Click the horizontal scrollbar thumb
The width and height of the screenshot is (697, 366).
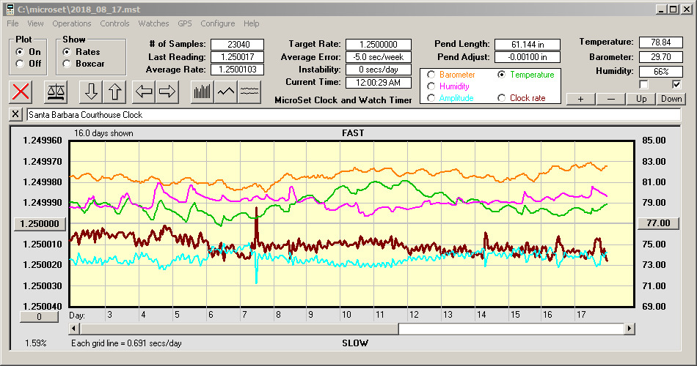240,329
